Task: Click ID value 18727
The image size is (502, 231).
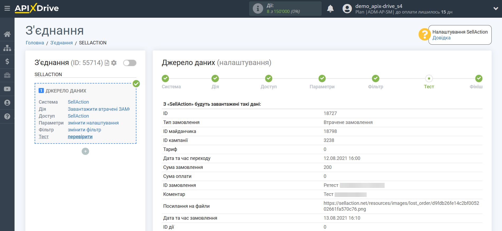Action: point(330,113)
